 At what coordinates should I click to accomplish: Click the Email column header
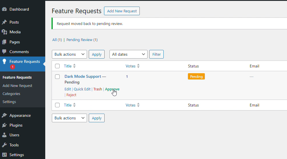click(254, 66)
